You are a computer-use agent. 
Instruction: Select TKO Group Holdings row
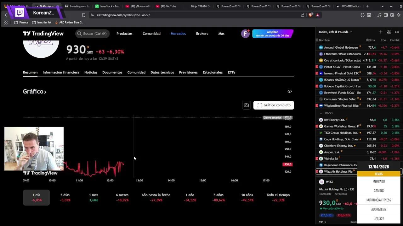pyautogui.click(x=359, y=133)
